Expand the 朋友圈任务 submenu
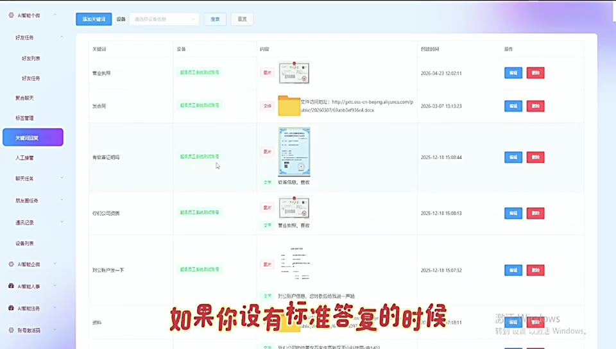Viewport: 616px width, 349px height. 62,200
